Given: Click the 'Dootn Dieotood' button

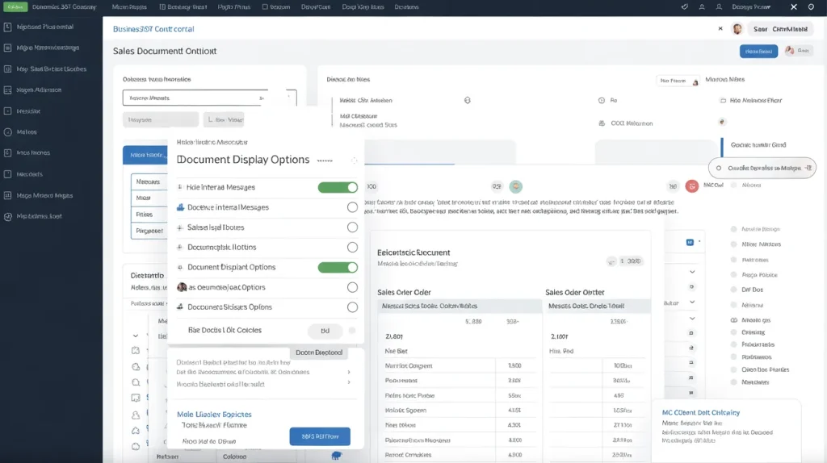Looking at the screenshot, I should pyautogui.click(x=318, y=352).
